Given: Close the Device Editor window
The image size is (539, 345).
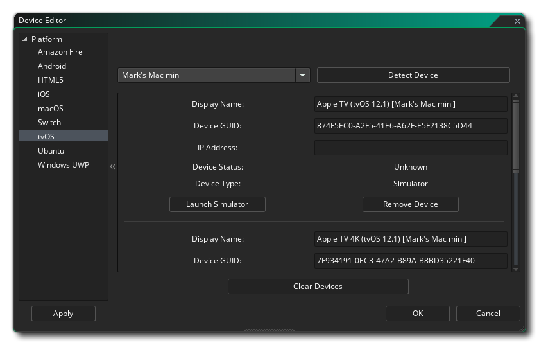Looking at the screenshot, I should tap(517, 21).
